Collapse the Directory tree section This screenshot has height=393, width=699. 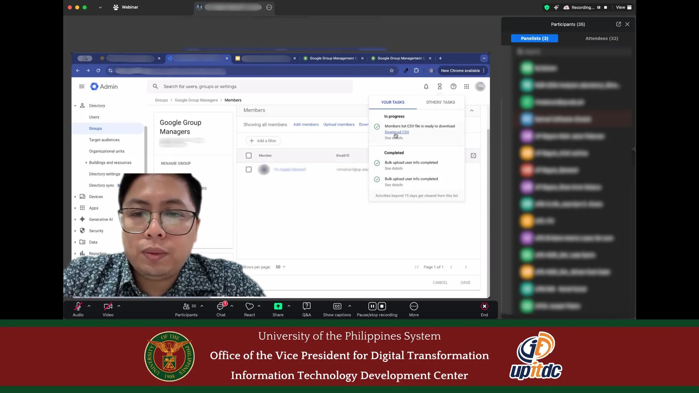pos(75,106)
